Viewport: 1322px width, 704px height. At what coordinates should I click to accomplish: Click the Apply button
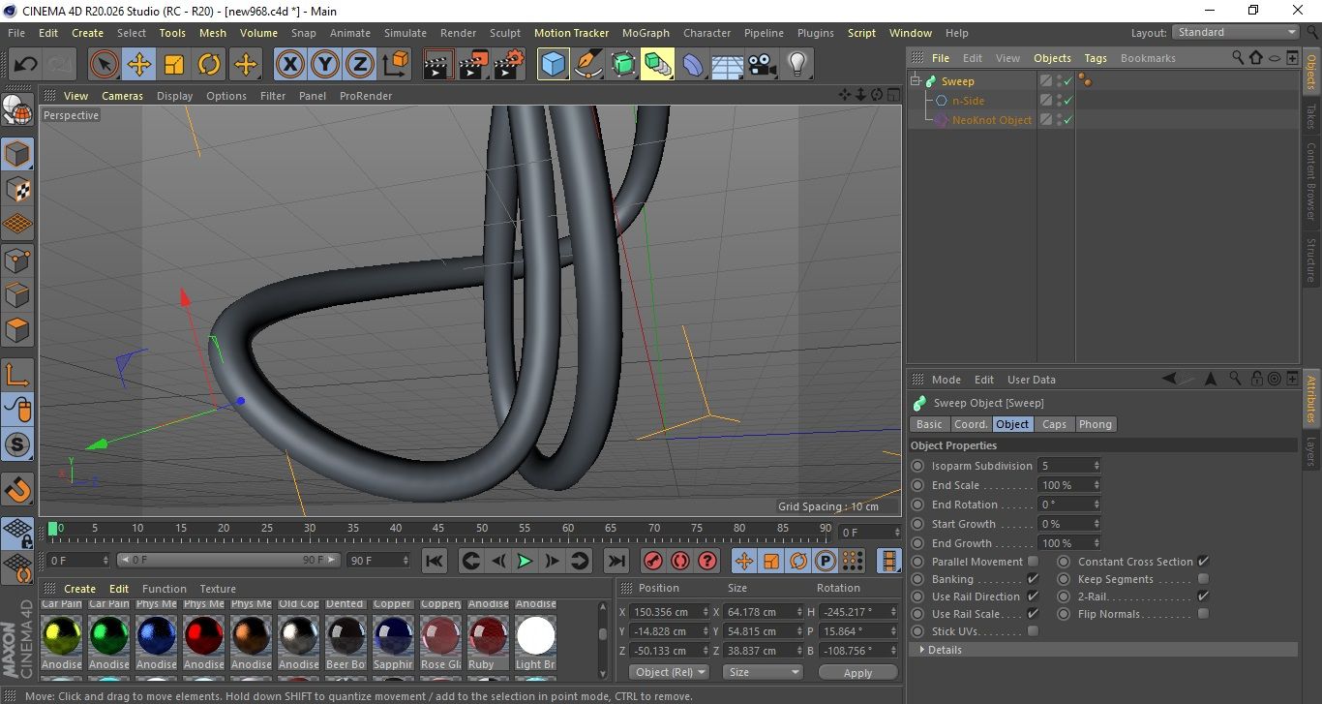coord(857,672)
